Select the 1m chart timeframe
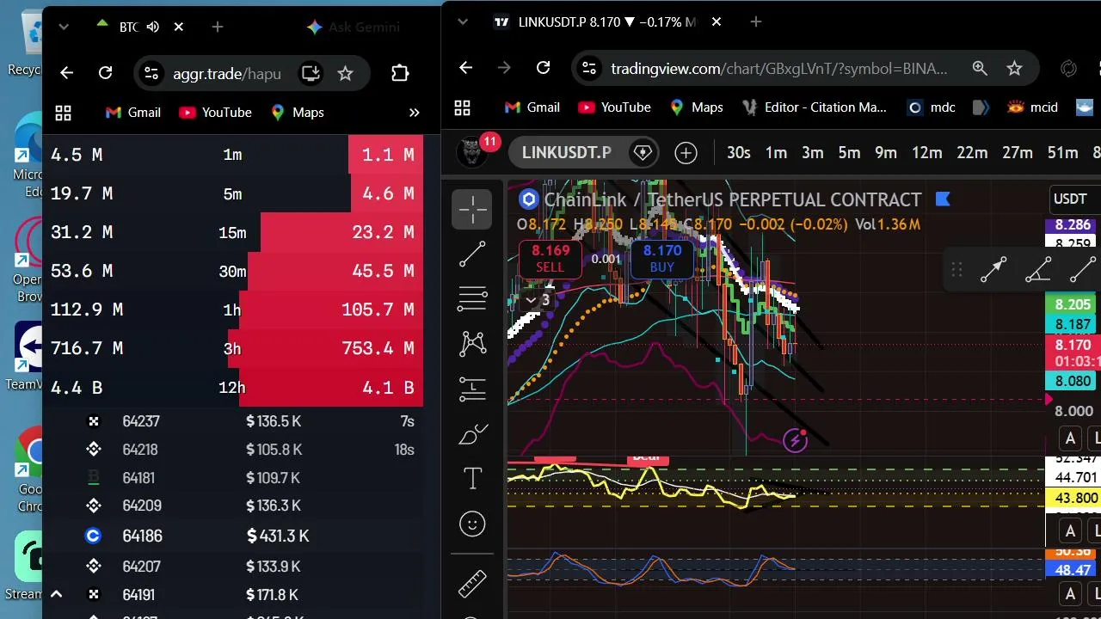1101x619 pixels. click(776, 153)
